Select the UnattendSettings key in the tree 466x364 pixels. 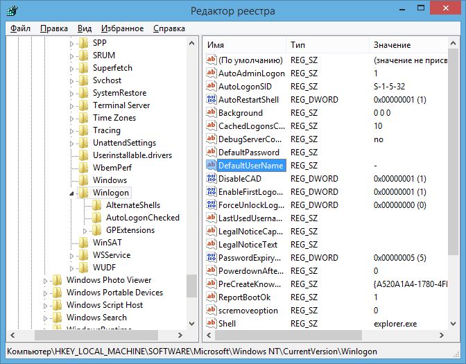(x=124, y=143)
